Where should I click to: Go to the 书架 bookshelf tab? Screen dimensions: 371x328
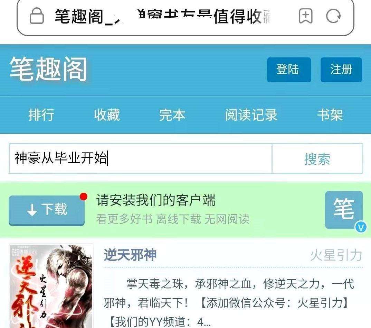point(330,115)
